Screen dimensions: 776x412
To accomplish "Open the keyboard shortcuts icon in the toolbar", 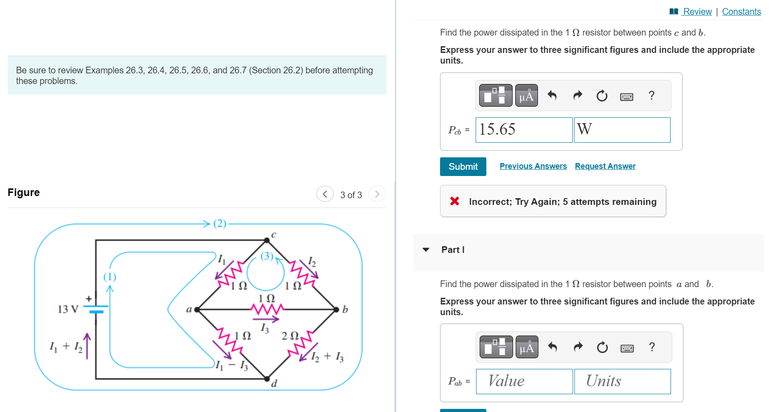I will tap(626, 96).
